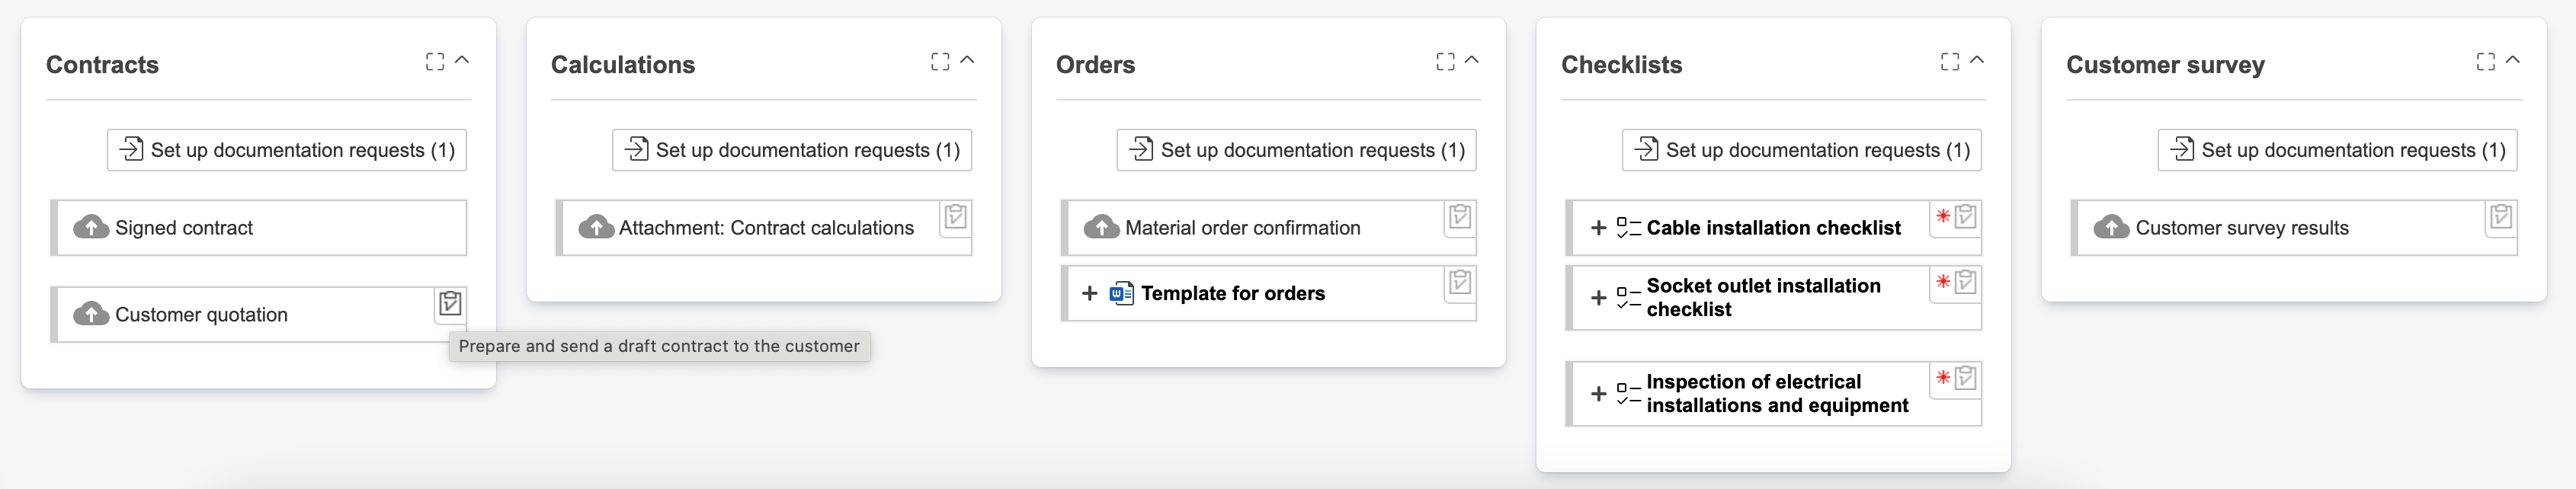2576x489 pixels.
Task: Click the task clipboard icon on Customer quotation
Action: tap(450, 303)
